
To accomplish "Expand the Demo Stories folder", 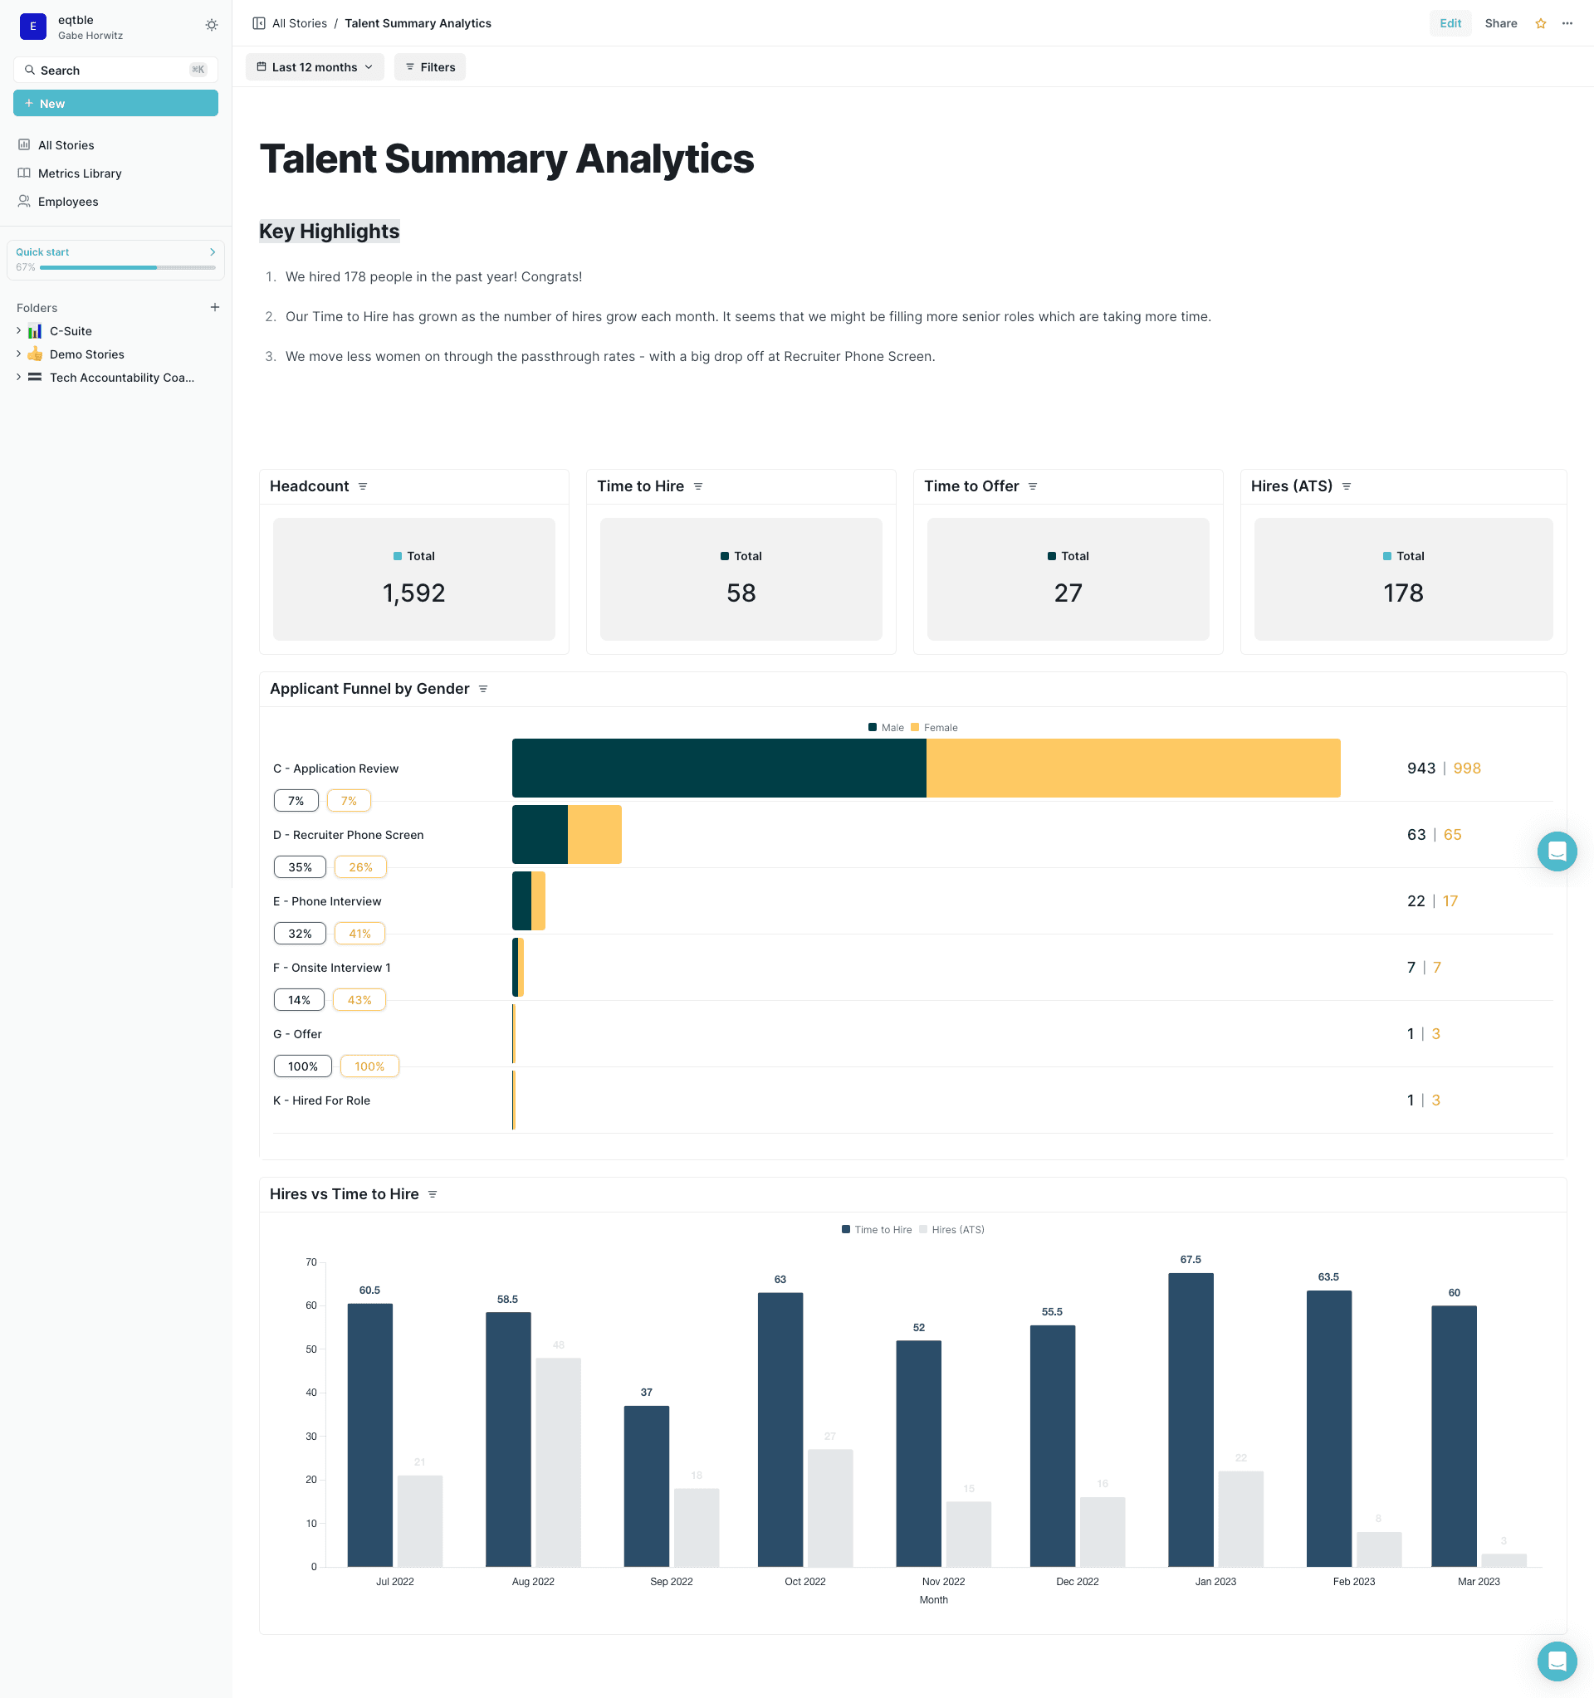I will tap(19, 354).
